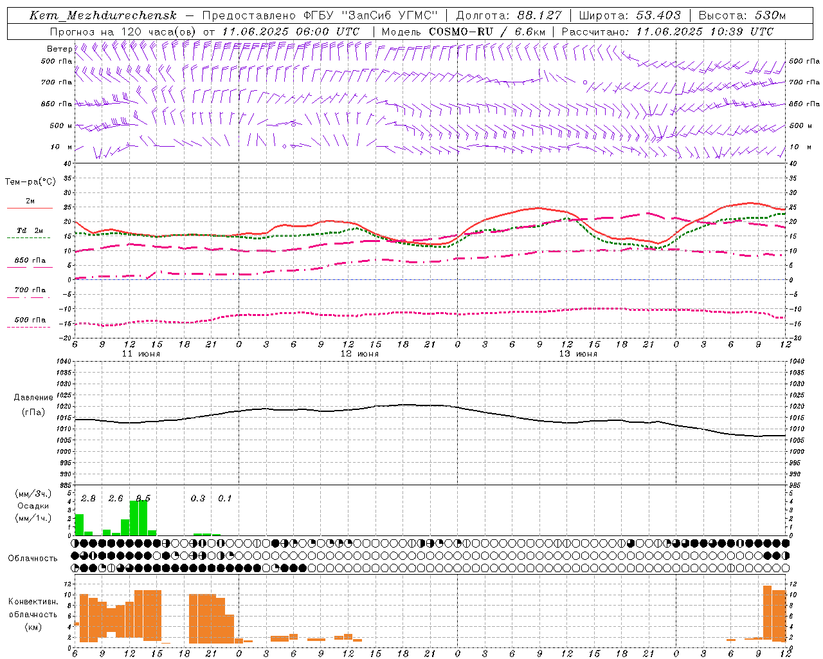This screenshot has height=659, width=823.
Task: Click the 500 м wind level label on left
Action: (x=61, y=125)
